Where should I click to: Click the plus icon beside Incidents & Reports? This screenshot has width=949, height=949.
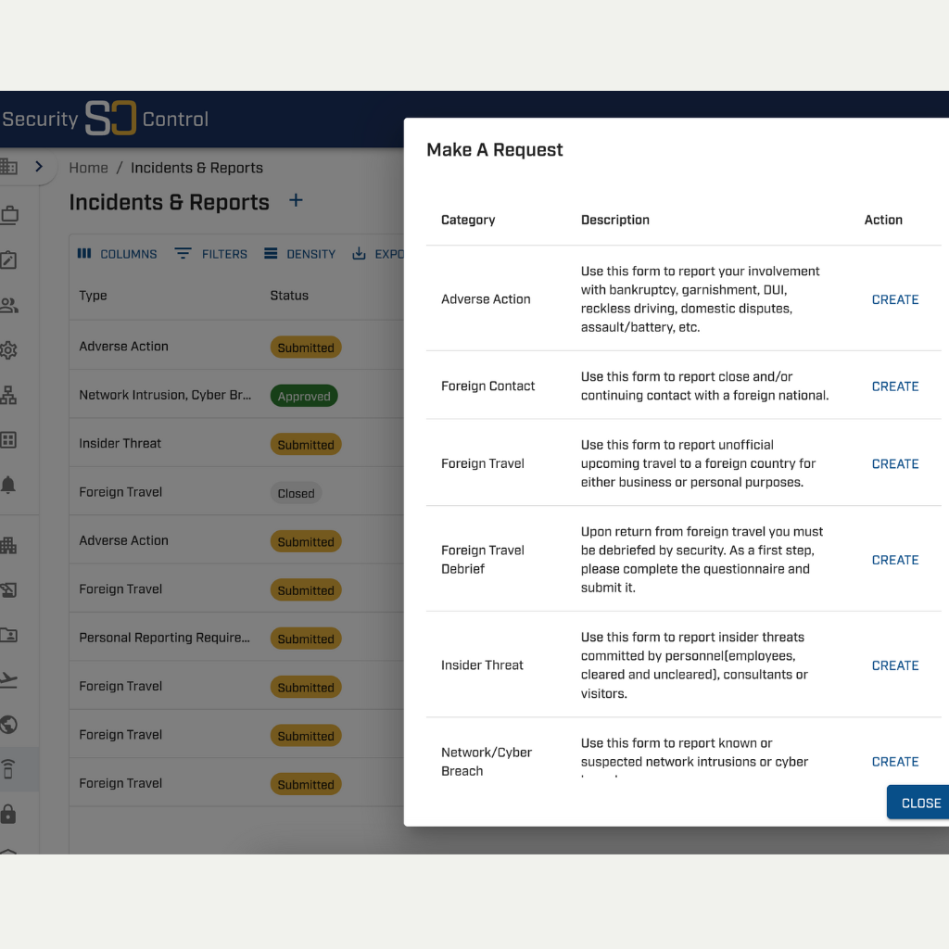coord(296,201)
